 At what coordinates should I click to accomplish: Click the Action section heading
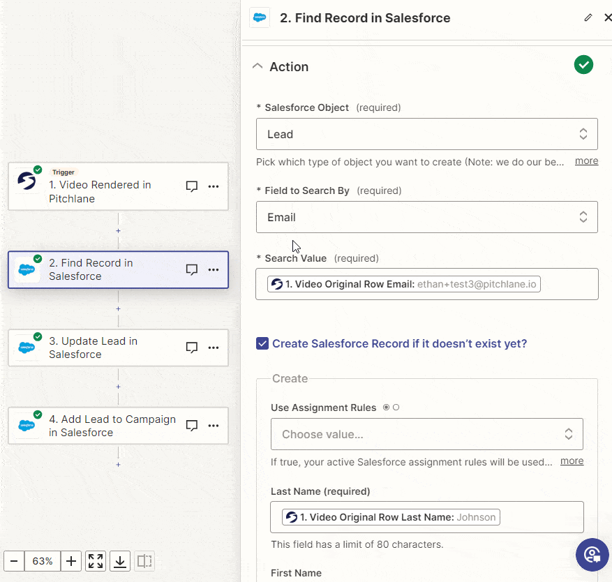click(x=289, y=67)
